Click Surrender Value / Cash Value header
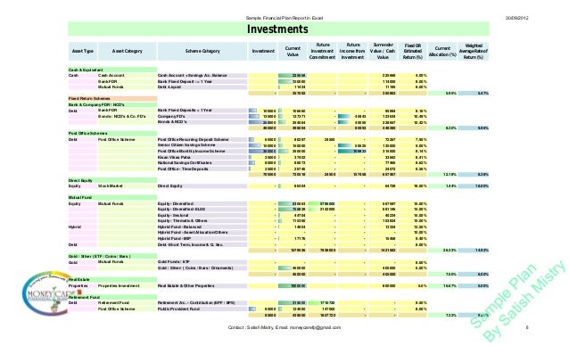Image resolution: width=569 pixels, height=346 pixels. (x=383, y=51)
